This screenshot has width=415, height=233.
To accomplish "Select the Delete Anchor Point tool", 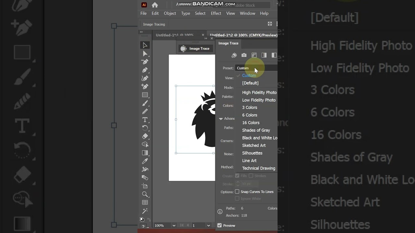I will (x=145, y=62).
